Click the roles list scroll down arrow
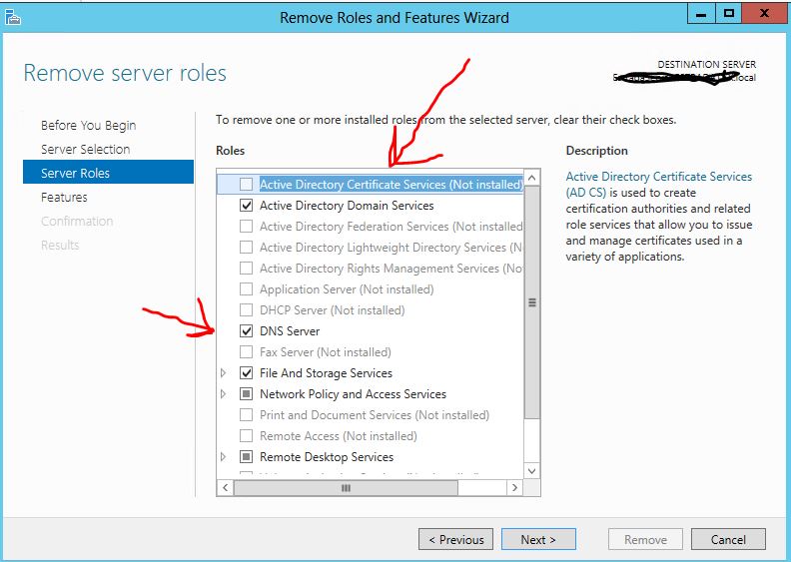This screenshot has height=562, width=791. tap(532, 471)
